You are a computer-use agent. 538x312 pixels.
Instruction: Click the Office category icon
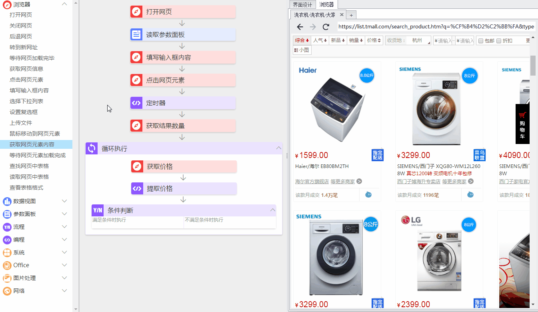[x=7, y=265]
